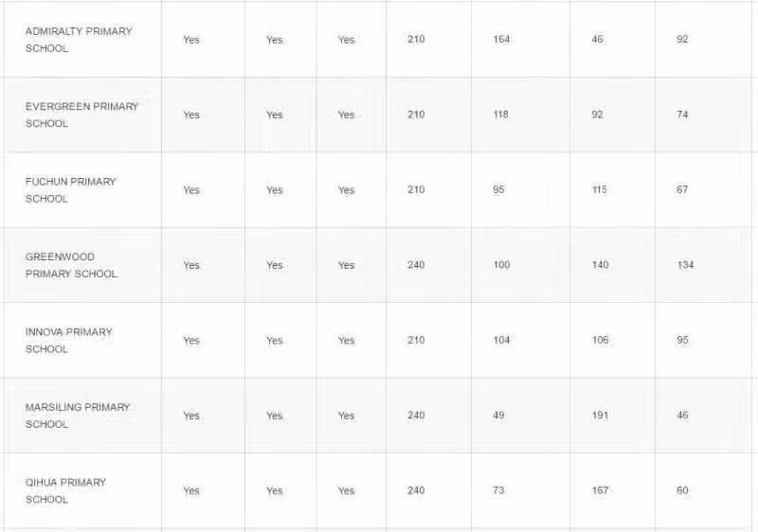The image size is (758, 532).
Task: Click the 164 value in Admiralty row
Action: click(x=501, y=40)
